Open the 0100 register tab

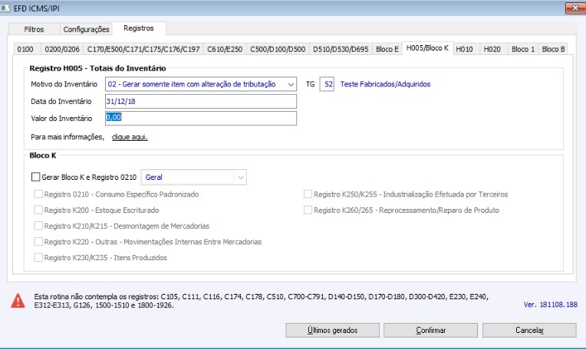pos(25,49)
